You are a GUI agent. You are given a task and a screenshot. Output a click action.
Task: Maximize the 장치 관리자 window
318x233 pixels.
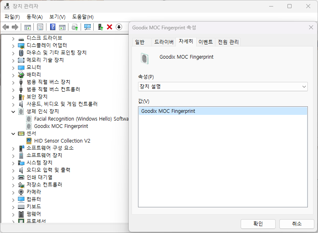pos(289,6)
